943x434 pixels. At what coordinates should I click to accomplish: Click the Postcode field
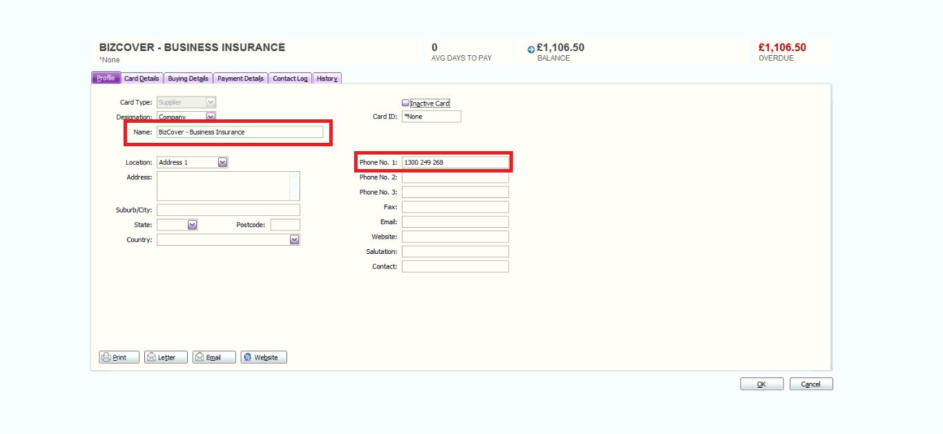(x=285, y=225)
